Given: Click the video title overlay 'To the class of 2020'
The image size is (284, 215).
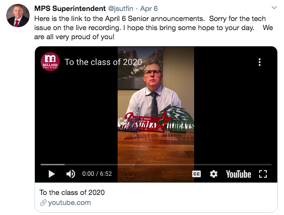Looking at the screenshot, I should tap(103, 62).
